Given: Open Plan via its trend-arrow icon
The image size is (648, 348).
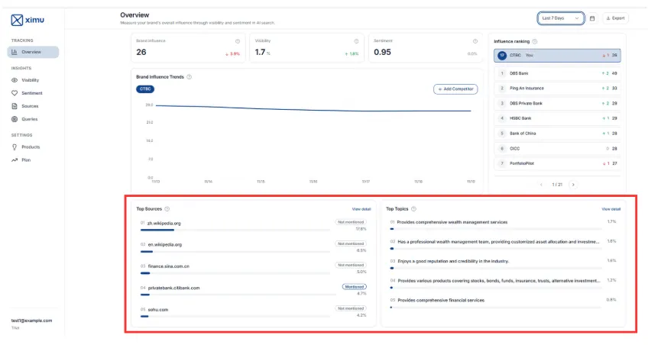Looking at the screenshot, I should point(15,160).
